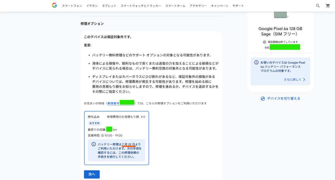The image size is (335, 180).
Task: Click 営業時間: 日 10:00 - 19:00 text
Action: click(105, 136)
